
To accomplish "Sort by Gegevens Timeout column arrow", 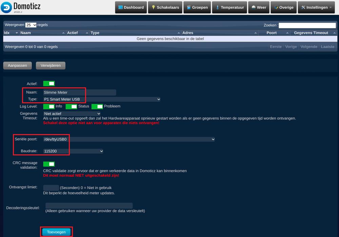I will (335, 33).
